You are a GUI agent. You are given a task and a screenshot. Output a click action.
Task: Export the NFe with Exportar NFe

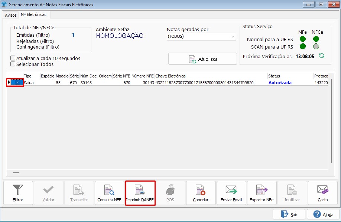[x=262, y=193]
